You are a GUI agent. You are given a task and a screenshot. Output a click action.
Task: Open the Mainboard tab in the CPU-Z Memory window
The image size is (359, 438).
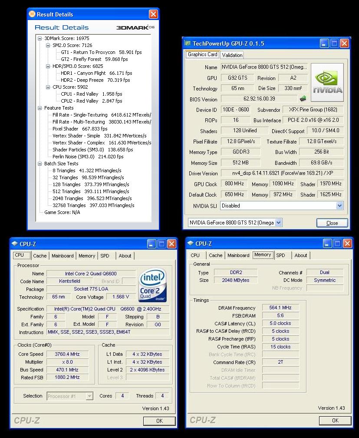(x=239, y=255)
